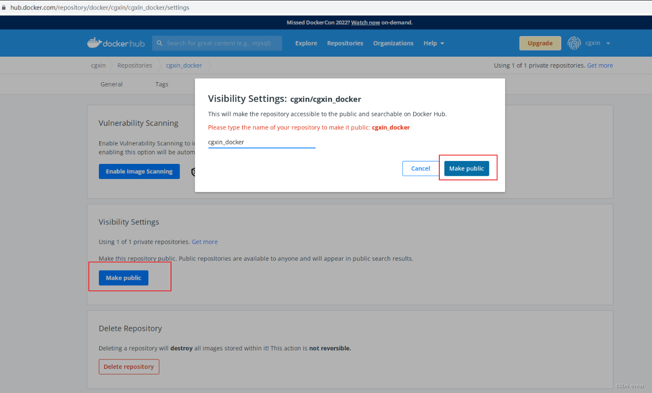Click Get more link in breadcrumb bar
Image resolution: width=652 pixels, height=393 pixels.
(x=600, y=65)
